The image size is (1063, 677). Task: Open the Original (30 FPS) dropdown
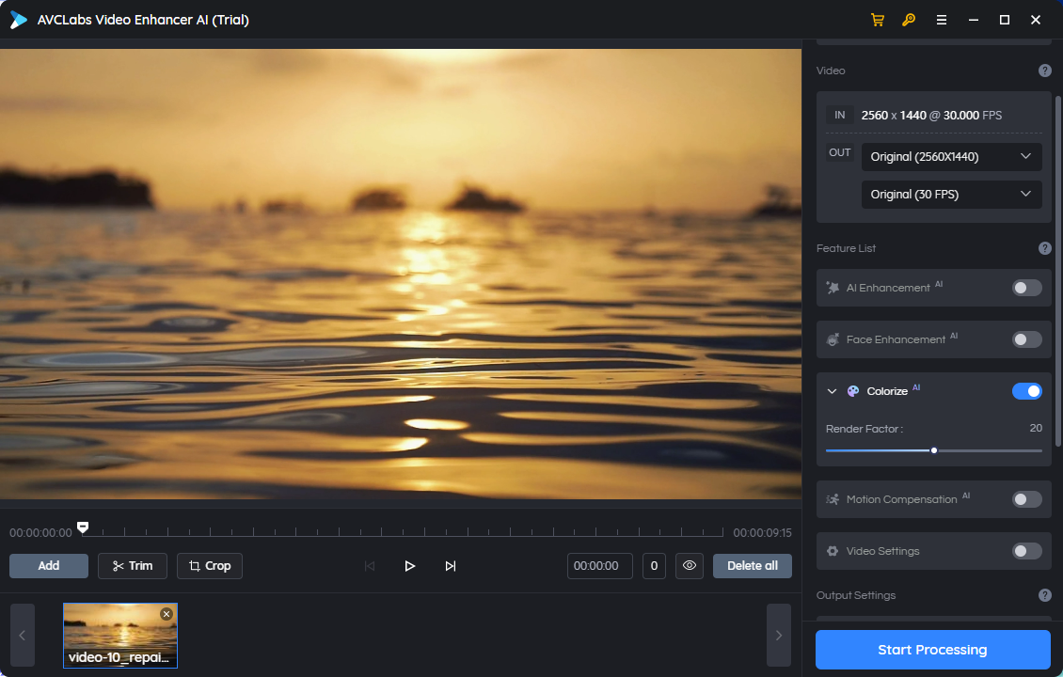tap(951, 194)
